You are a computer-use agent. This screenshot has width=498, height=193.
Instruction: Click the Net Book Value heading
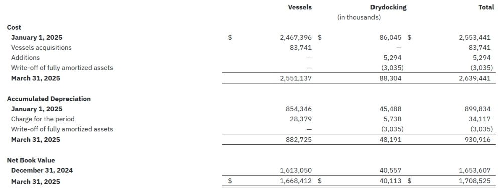31,160
